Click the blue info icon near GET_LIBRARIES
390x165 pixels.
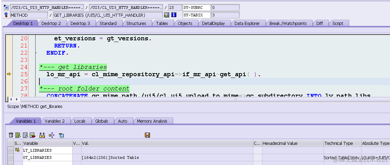(x=174, y=15)
